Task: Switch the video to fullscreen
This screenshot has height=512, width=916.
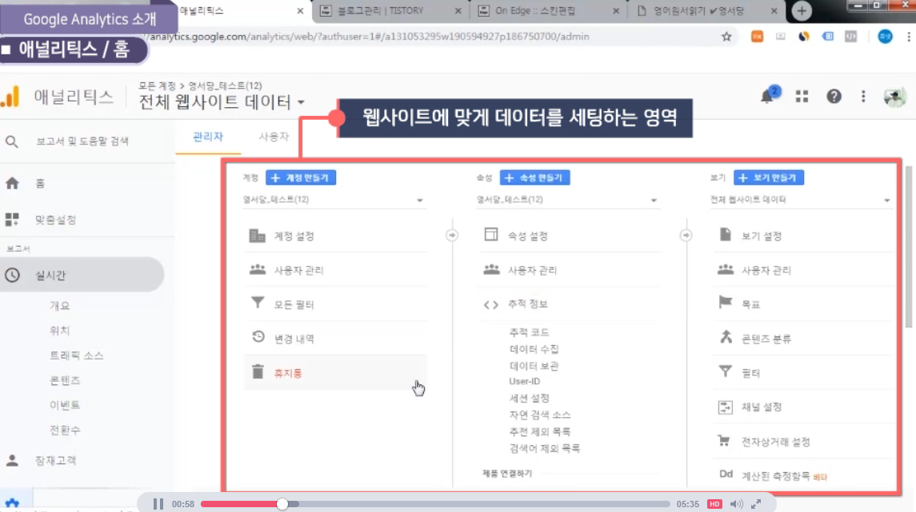Action: tap(756, 504)
